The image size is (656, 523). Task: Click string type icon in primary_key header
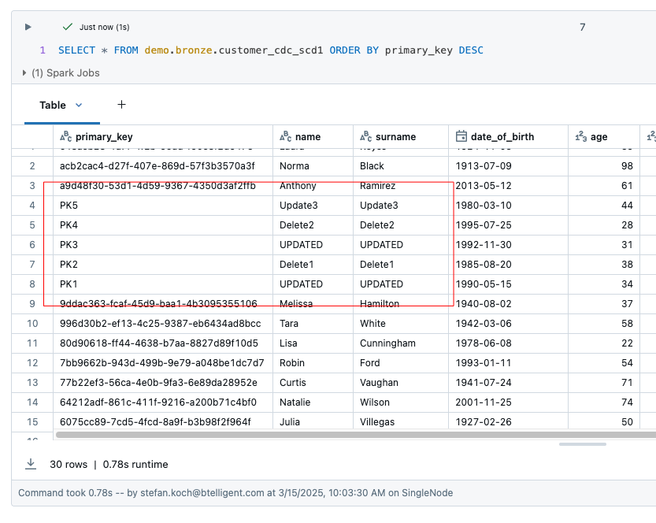(66, 136)
